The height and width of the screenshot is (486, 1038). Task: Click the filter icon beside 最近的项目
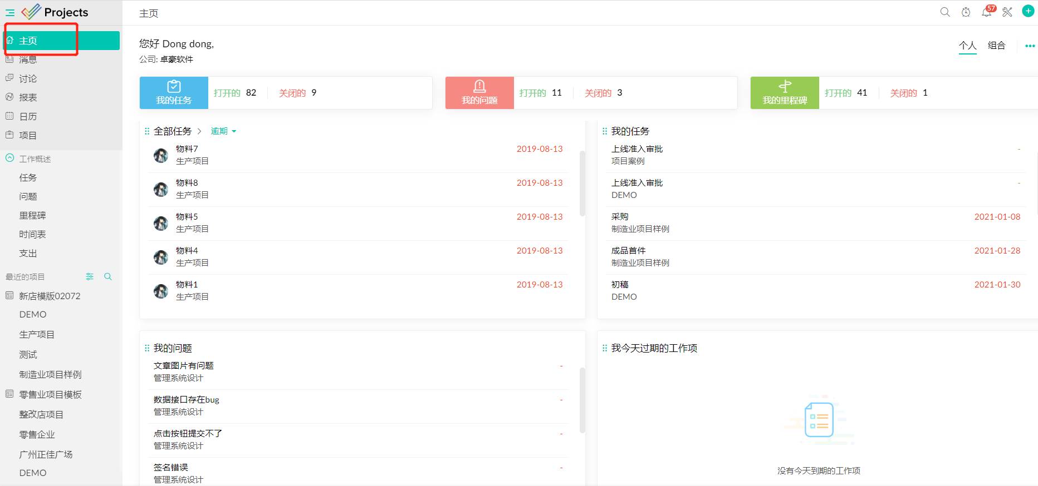pyautogui.click(x=90, y=276)
